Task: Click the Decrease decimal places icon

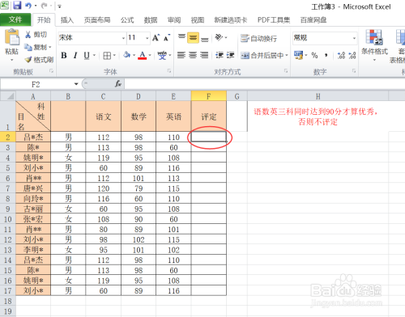Action: click(352, 56)
